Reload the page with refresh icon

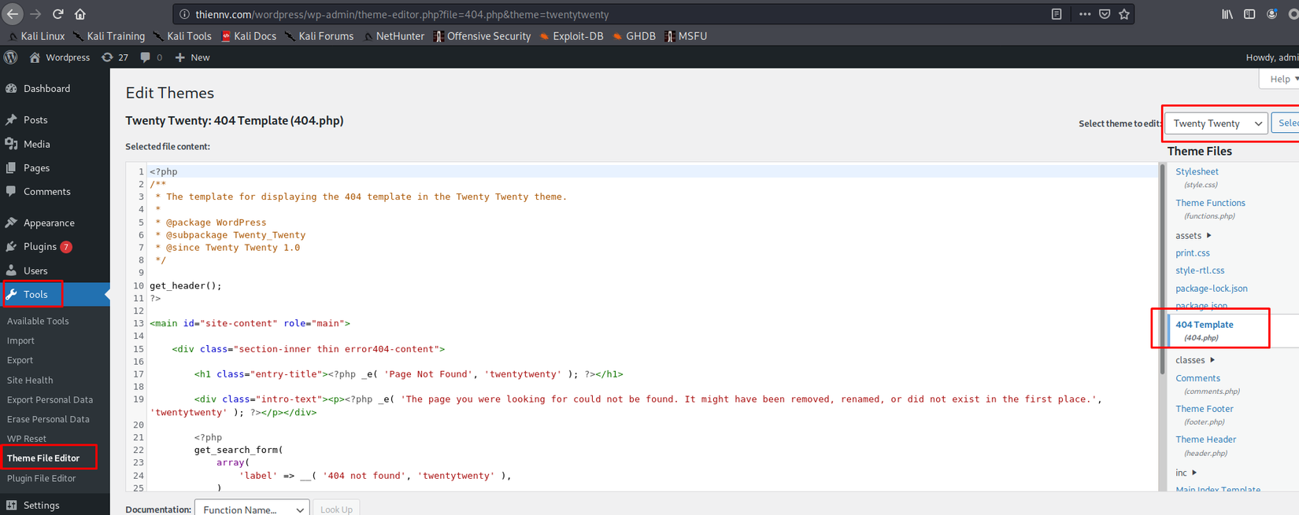tap(58, 14)
